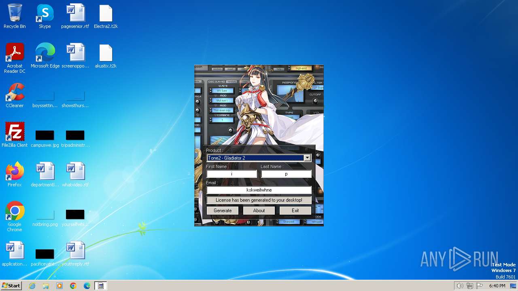Open the Start menu

[11, 286]
